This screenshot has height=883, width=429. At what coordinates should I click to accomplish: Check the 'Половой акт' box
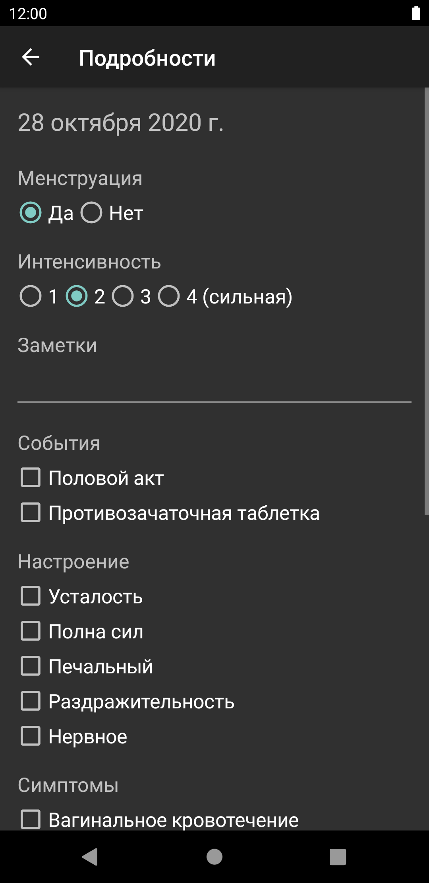coord(31,478)
